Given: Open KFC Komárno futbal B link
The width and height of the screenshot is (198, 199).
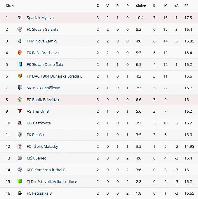Looking at the screenshot, I should coord(46,170).
